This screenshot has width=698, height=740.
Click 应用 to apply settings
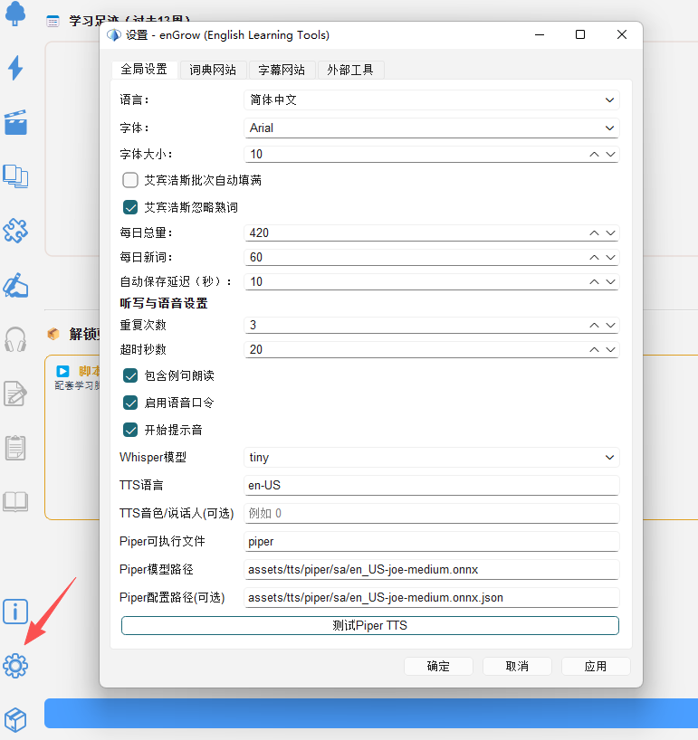[596, 667]
